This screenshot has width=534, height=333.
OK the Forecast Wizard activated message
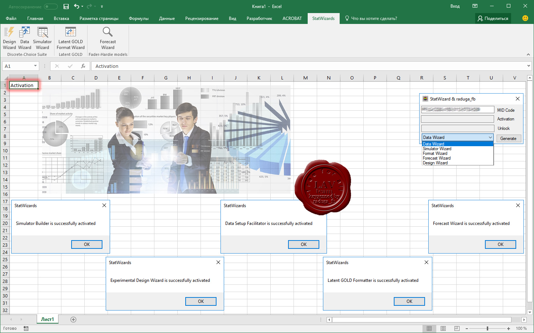pyautogui.click(x=501, y=244)
